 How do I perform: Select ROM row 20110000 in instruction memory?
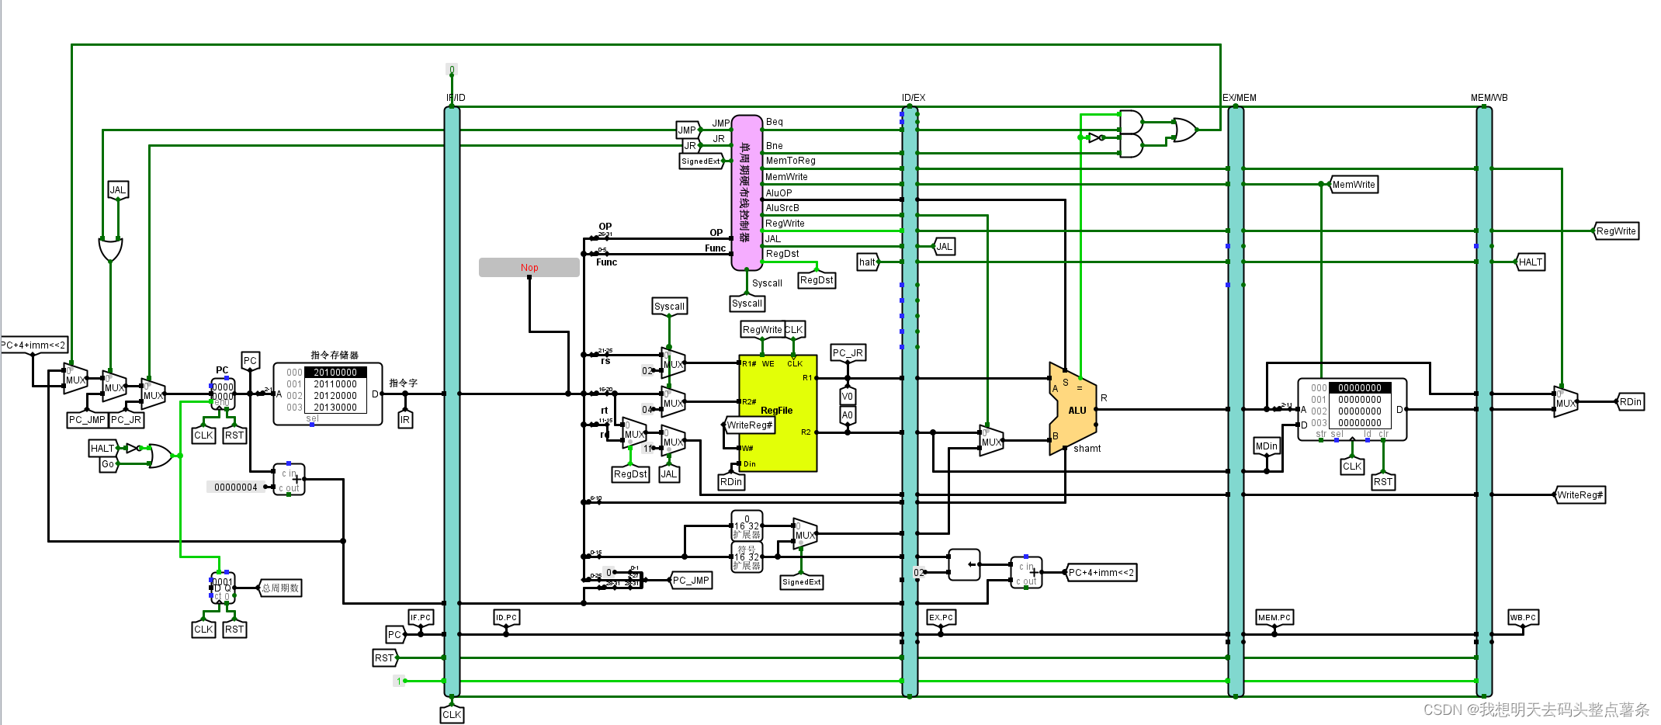tap(335, 384)
